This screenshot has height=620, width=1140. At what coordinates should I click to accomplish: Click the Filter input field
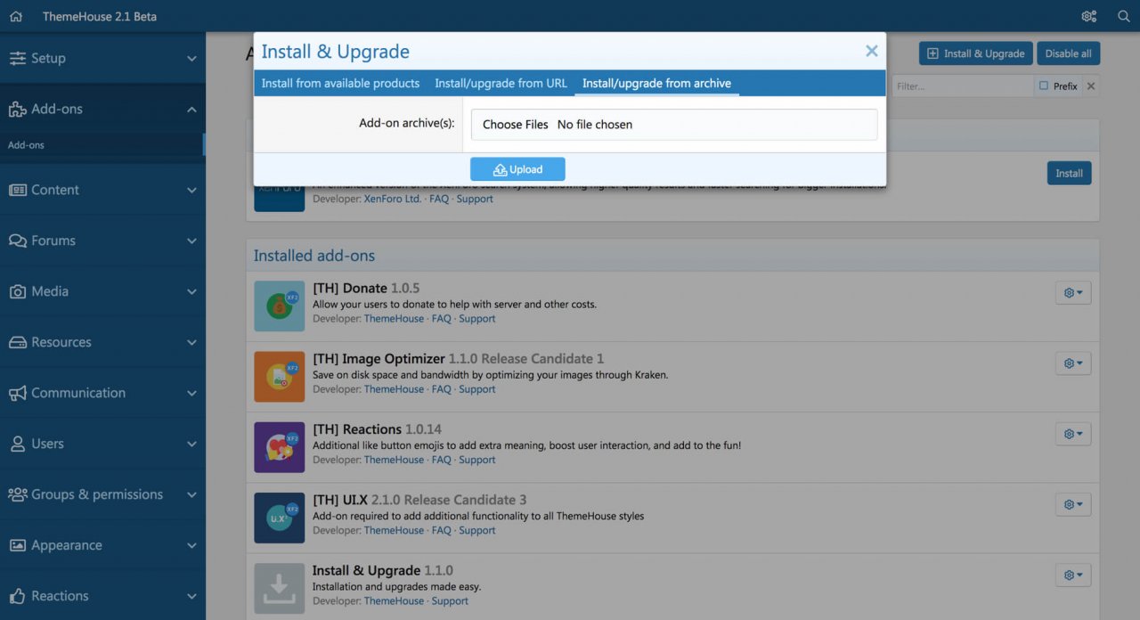962,86
